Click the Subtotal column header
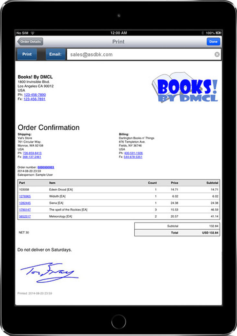The image size is (237, 336). [212, 183]
